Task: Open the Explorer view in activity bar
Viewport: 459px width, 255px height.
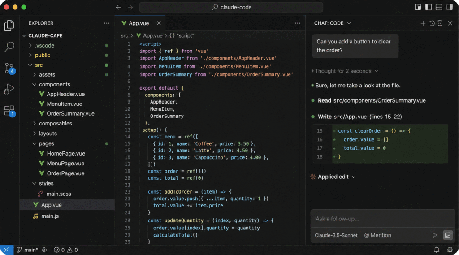Action: [9, 26]
